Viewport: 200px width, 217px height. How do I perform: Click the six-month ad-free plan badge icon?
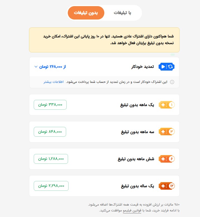(x=167, y=159)
